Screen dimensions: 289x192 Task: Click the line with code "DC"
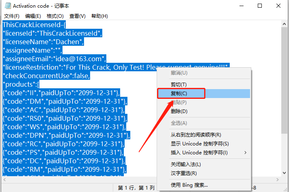pos(64,161)
